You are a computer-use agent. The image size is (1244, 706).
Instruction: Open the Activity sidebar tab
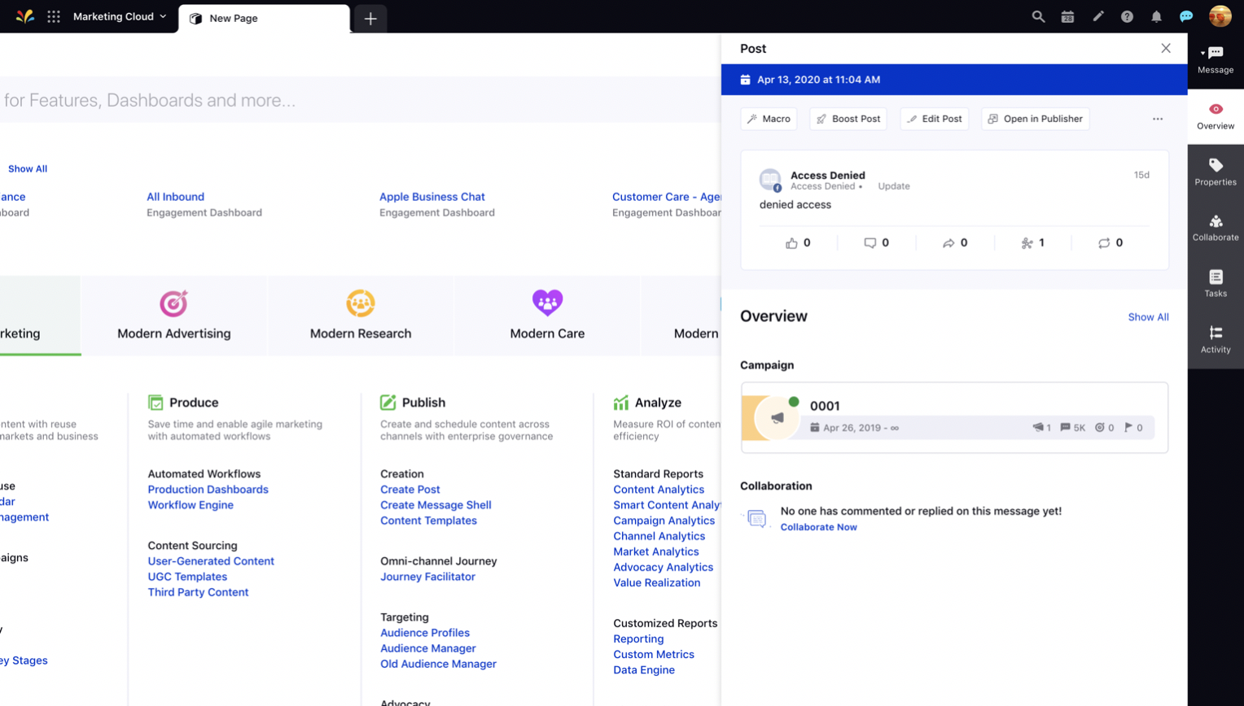pyautogui.click(x=1216, y=340)
